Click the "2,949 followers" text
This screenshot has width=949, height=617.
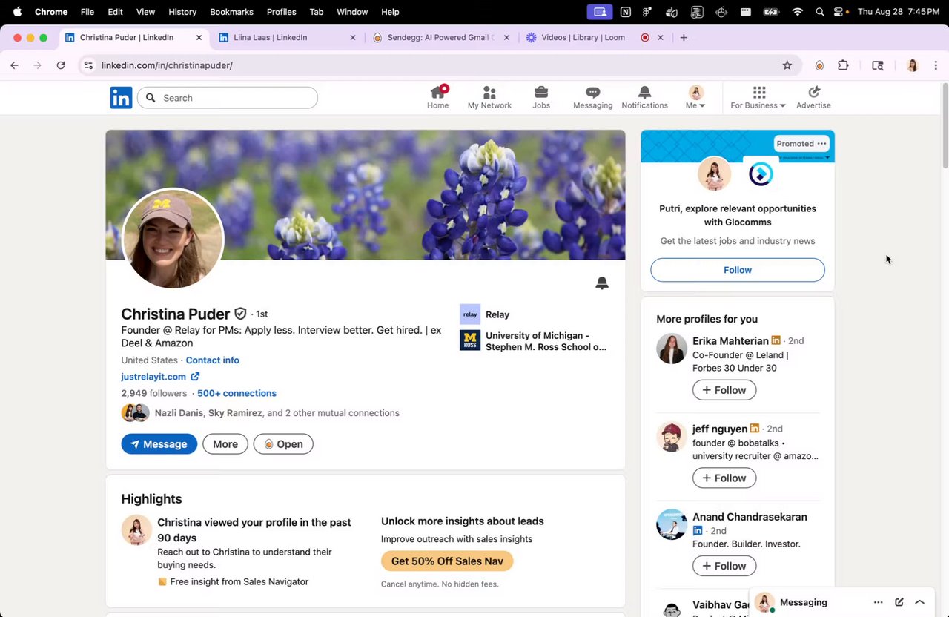[154, 393]
